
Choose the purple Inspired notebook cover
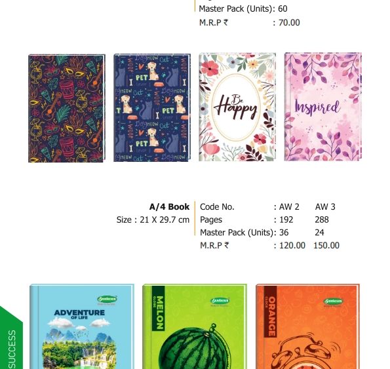(x=323, y=107)
